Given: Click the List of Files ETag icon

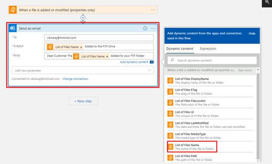Looking at the screenshot, I should pyautogui.click(x=170, y=92).
